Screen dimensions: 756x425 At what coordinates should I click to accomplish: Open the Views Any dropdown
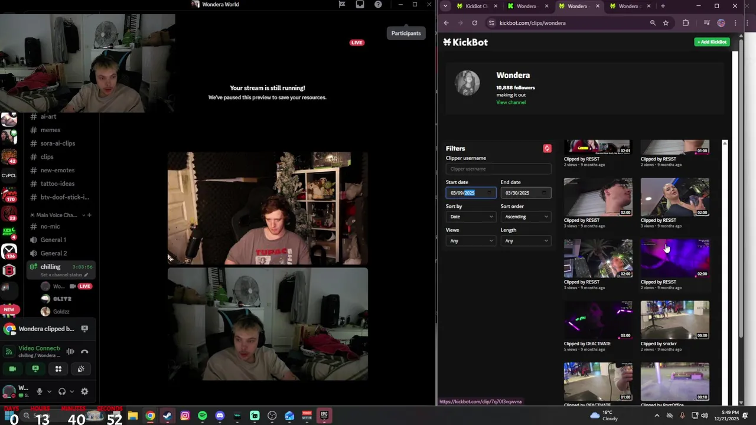click(x=471, y=241)
